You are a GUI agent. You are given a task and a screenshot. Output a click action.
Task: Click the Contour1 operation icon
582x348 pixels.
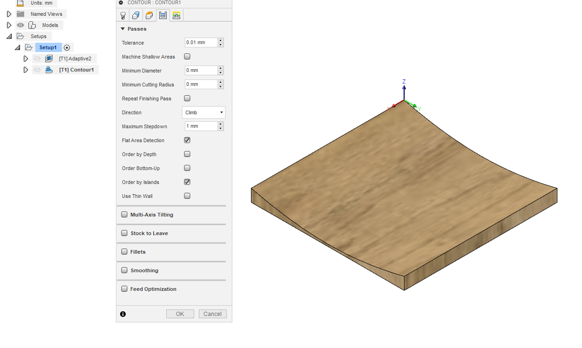click(49, 70)
